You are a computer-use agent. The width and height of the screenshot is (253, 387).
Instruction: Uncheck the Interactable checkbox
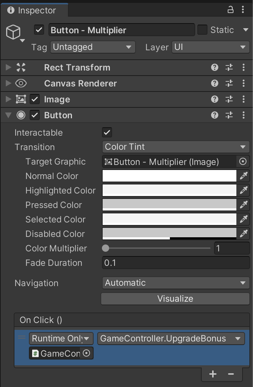[x=107, y=132]
